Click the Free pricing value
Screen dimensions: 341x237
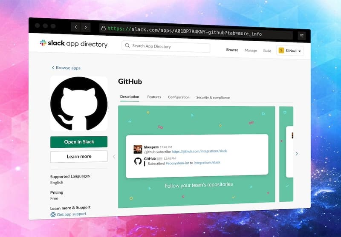[x=54, y=198]
